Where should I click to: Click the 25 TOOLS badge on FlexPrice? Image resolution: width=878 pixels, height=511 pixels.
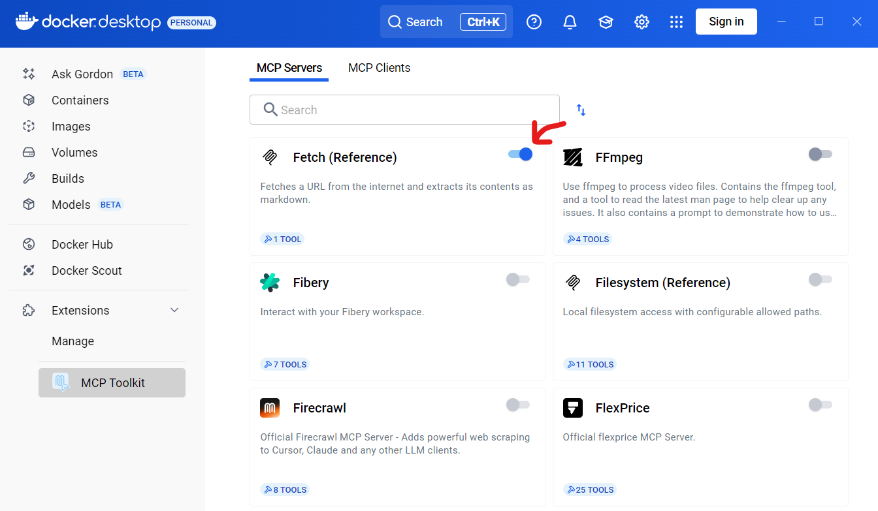click(590, 489)
